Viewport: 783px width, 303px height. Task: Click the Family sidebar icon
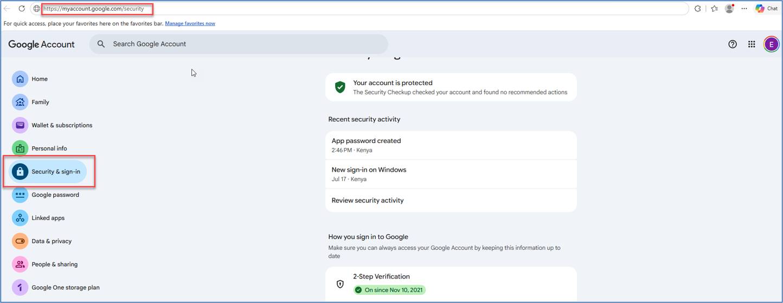tap(20, 102)
